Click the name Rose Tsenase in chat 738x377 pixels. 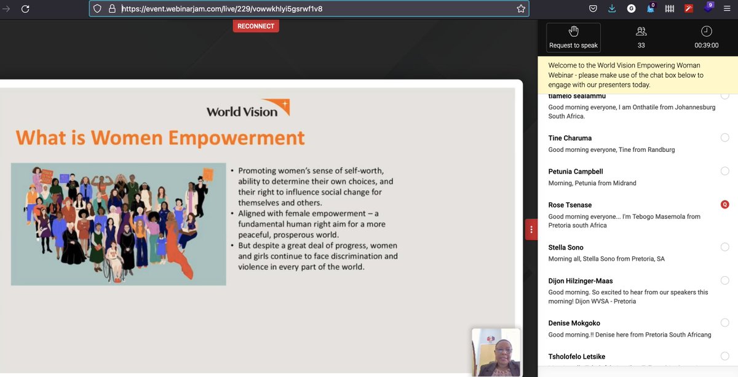[570, 205]
